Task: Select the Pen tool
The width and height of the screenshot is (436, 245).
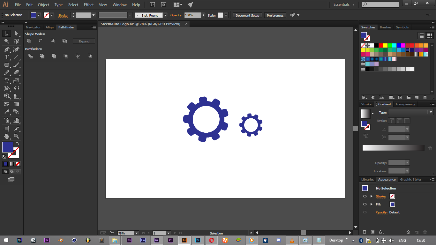Action: 7,49
